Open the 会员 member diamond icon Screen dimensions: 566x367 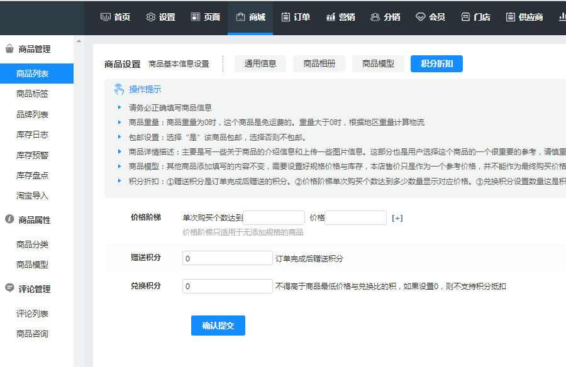[x=421, y=17]
